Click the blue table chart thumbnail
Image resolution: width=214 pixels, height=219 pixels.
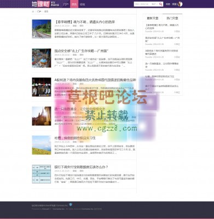pyautogui.click(x=42, y=174)
